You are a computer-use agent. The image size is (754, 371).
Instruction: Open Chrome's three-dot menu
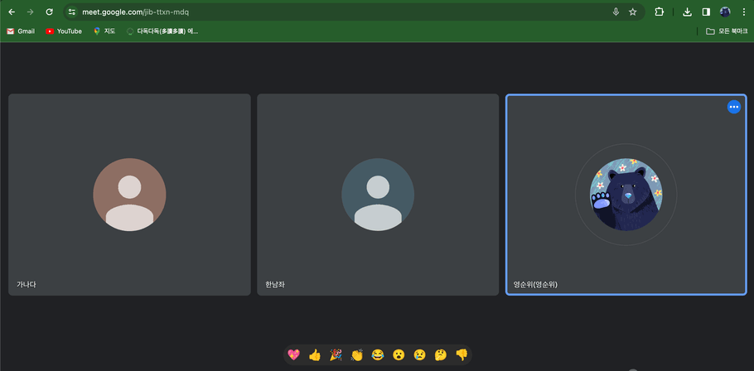pyautogui.click(x=744, y=12)
